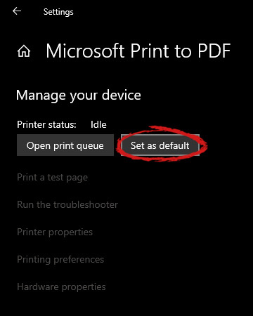Open Printing preferences
Screen dimensions: 253x316
pyautogui.click(x=60, y=260)
